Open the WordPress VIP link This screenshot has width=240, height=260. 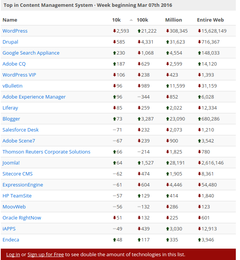pyautogui.click(x=19, y=75)
